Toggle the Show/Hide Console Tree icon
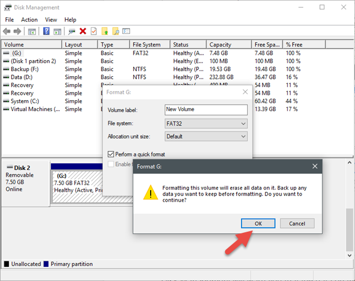This screenshot has width=355, height=281. pyautogui.click(x=32, y=31)
